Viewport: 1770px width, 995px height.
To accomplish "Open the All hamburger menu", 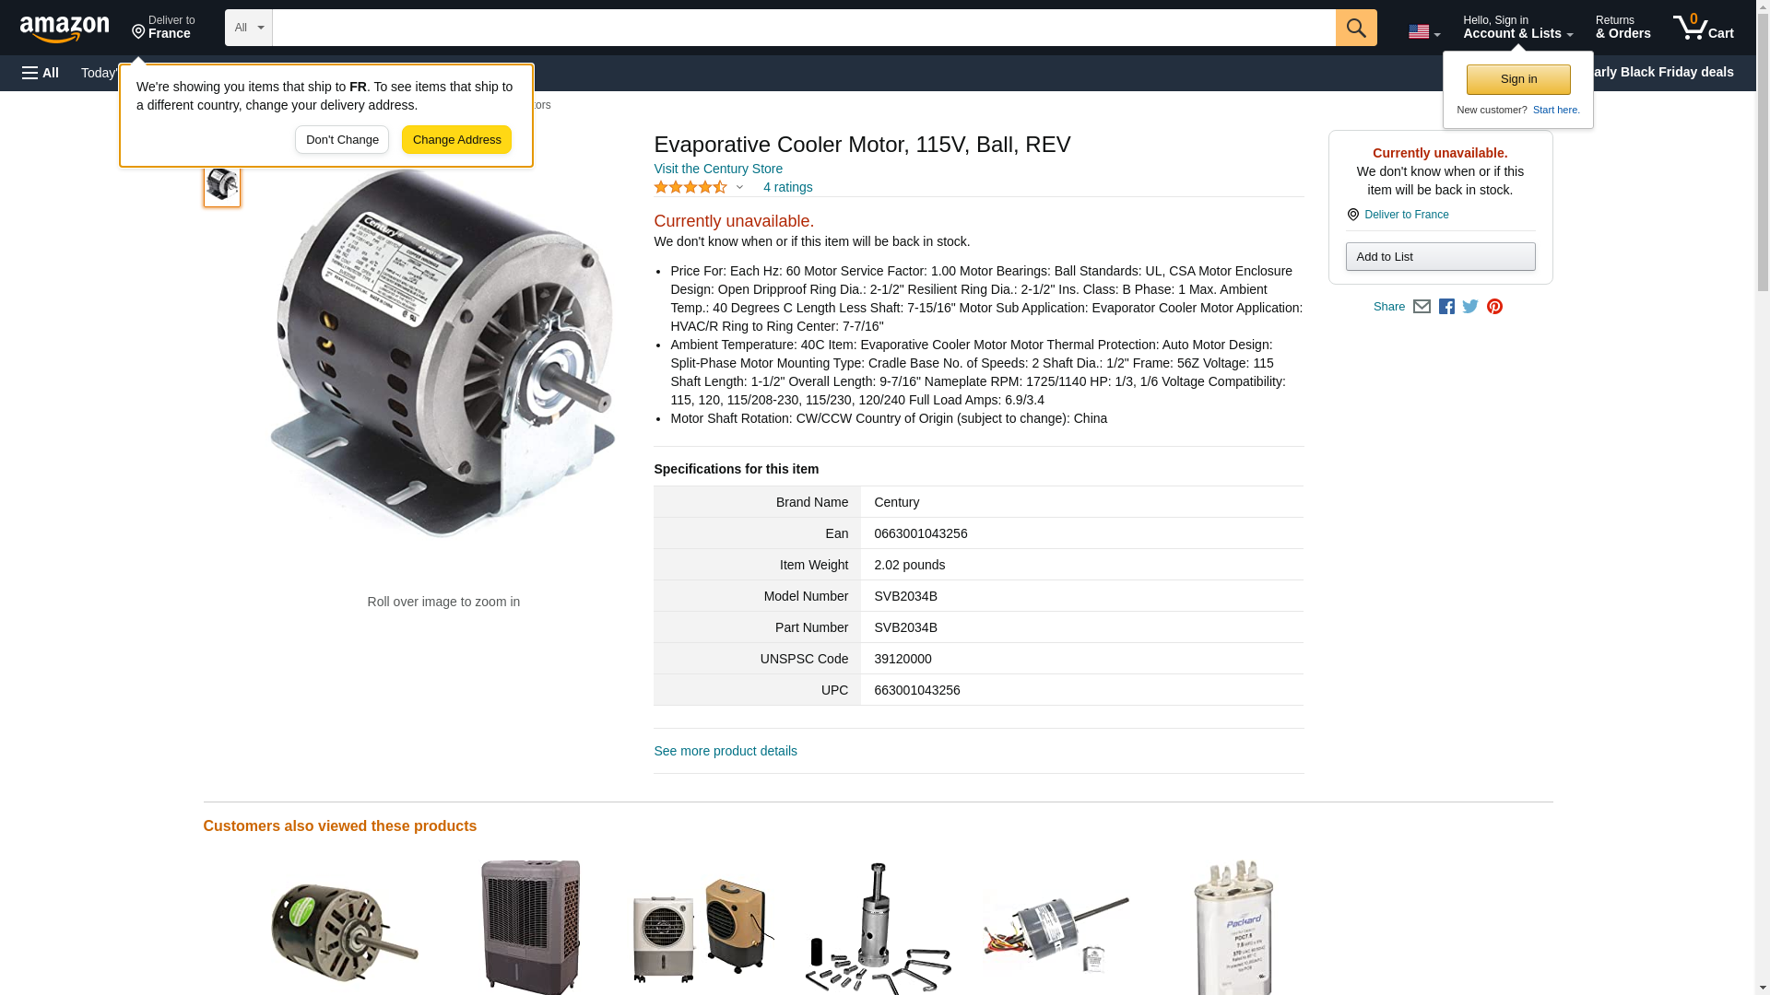I will [x=41, y=73].
